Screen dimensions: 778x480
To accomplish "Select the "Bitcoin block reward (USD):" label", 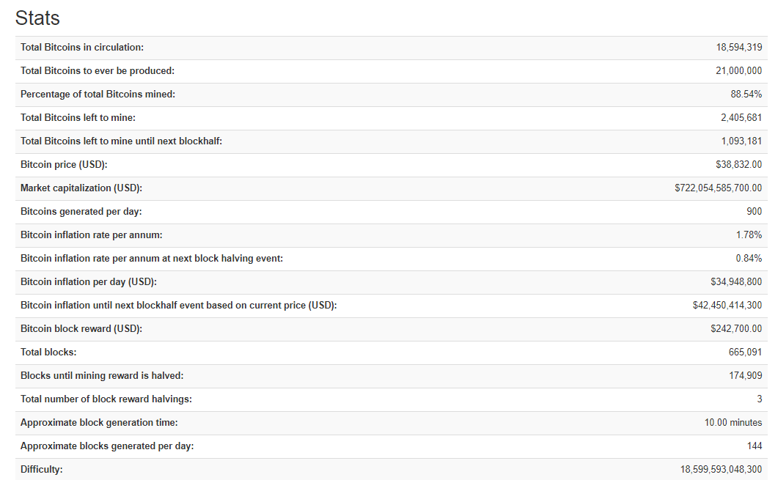I will (x=81, y=329).
